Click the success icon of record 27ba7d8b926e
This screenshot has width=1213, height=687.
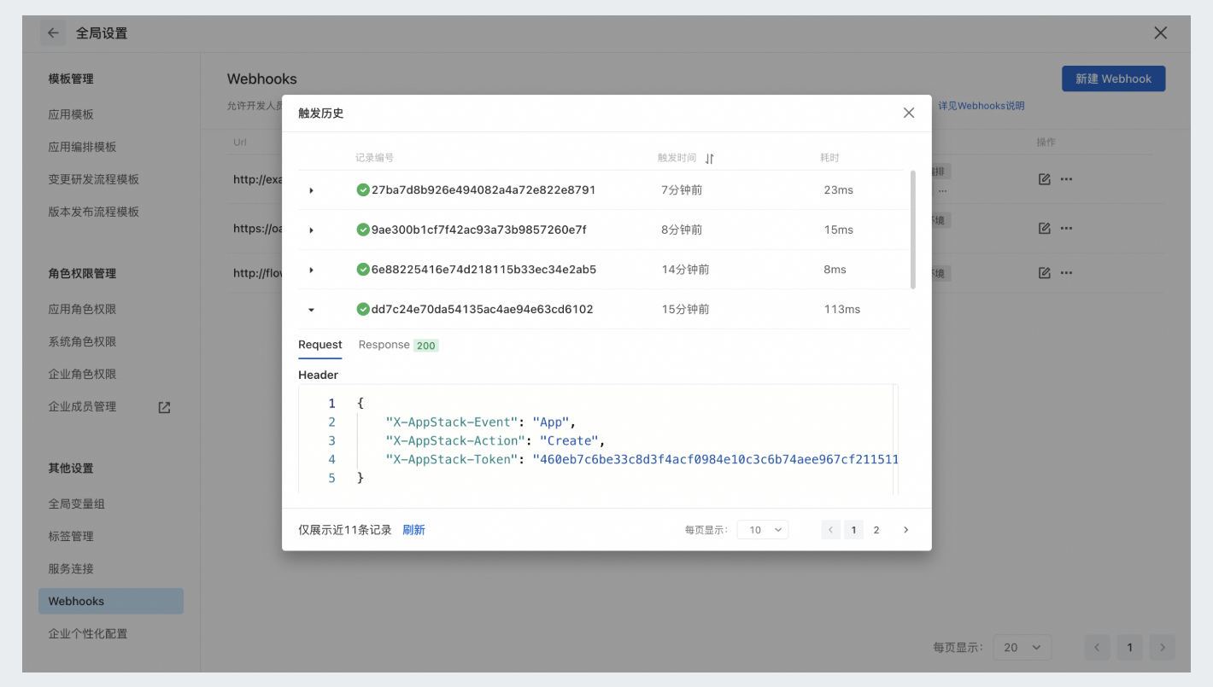click(363, 189)
